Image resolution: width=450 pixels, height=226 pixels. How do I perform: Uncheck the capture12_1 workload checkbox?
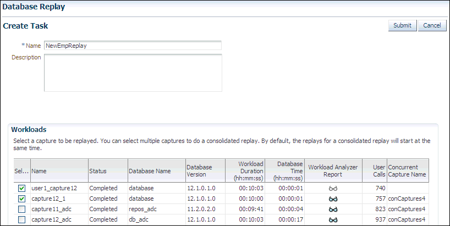(21, 199)
